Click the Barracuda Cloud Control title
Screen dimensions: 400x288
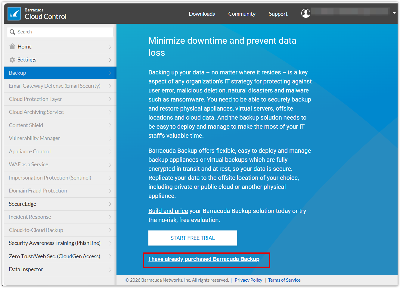click(x=45, y=14)
